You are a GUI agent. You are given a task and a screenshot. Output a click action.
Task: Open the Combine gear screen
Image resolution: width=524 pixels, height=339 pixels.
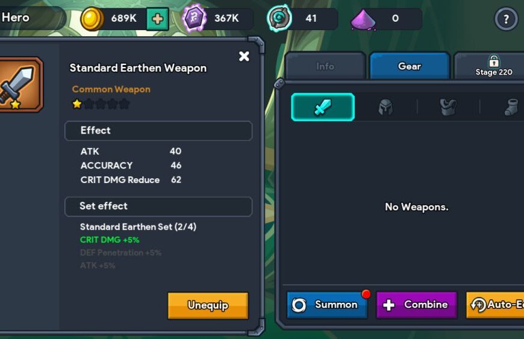(417, 305)
